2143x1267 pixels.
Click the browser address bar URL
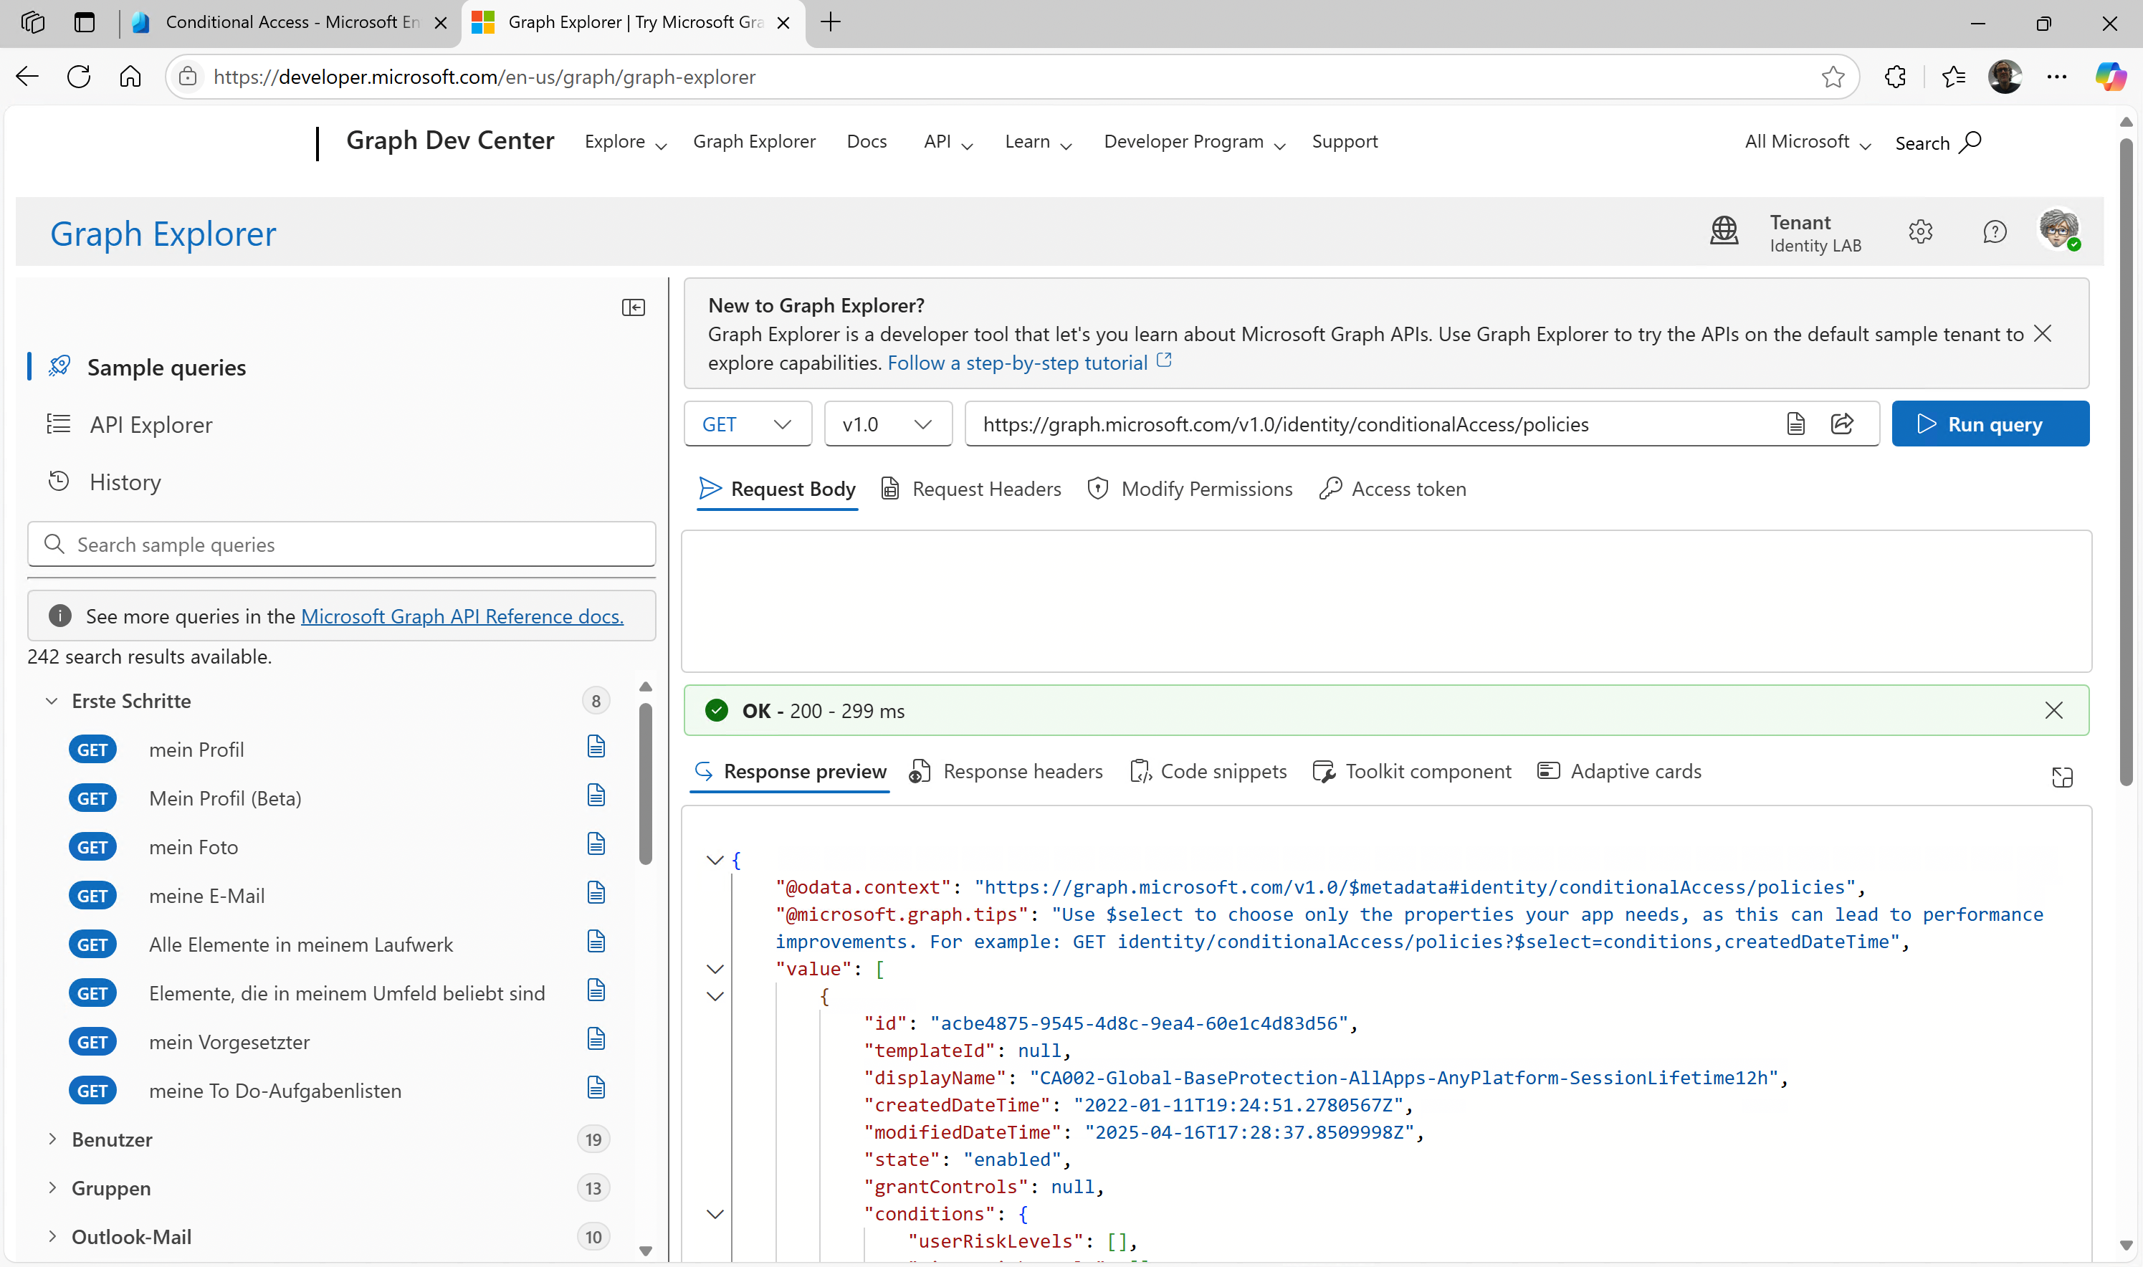pyautogui.click(x=484, y=77)
